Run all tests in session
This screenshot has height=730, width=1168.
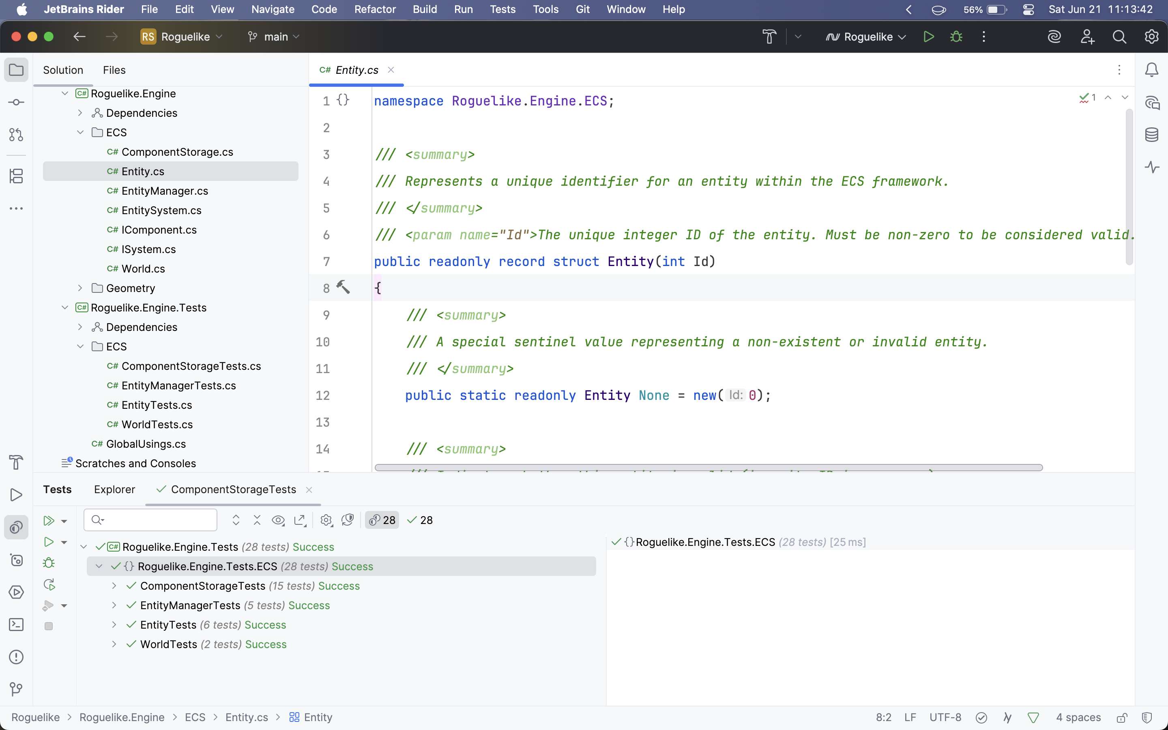click(x=48, y=520)
